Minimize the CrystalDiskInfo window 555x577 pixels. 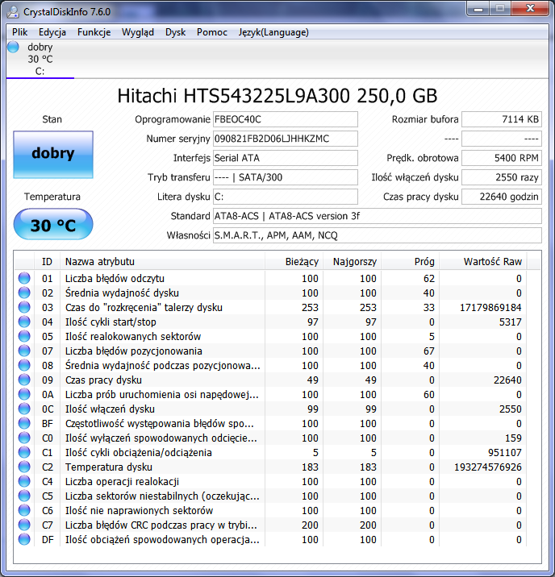point(478,9)
